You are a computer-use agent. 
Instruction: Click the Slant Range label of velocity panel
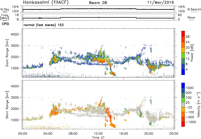[7, 105]
